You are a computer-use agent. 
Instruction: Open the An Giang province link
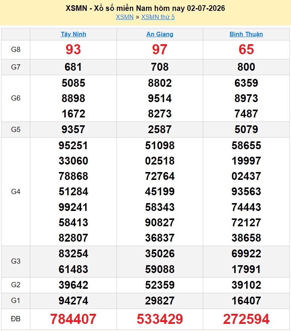(x=160, y=34)
